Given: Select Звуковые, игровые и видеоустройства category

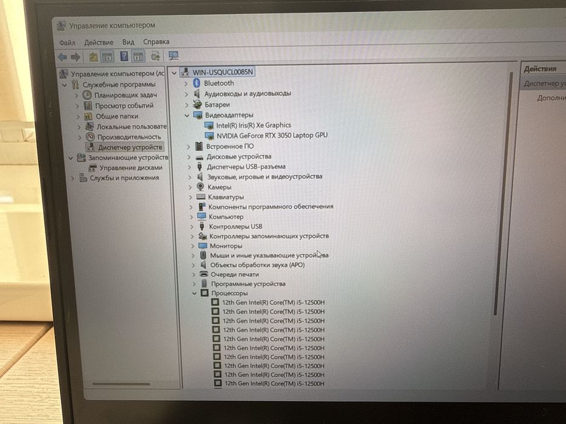Looking at the screenshot, I should click(x=264, y=177).
